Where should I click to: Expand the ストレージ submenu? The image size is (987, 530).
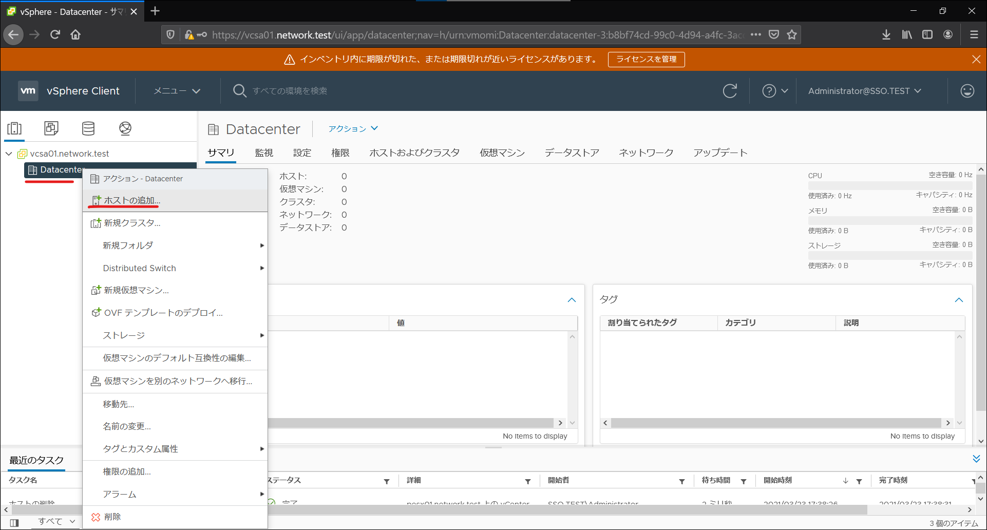175,335
